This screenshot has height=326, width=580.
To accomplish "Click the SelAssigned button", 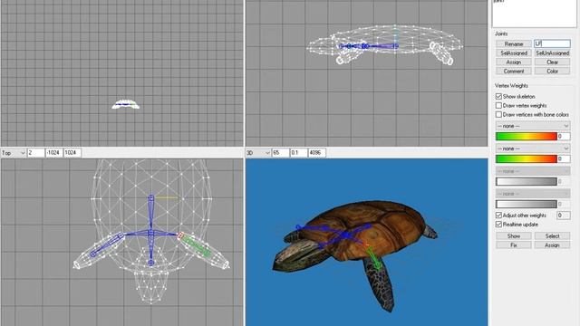I will [514, 53].
